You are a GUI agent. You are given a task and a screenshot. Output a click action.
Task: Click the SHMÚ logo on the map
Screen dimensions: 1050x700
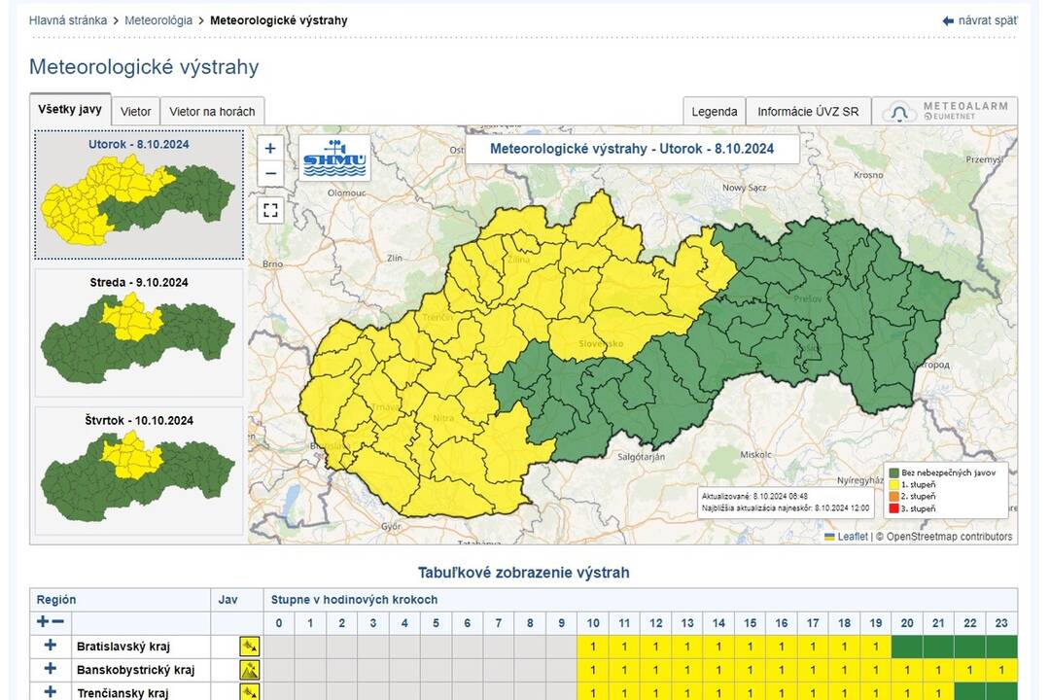[x=334, y=157]
